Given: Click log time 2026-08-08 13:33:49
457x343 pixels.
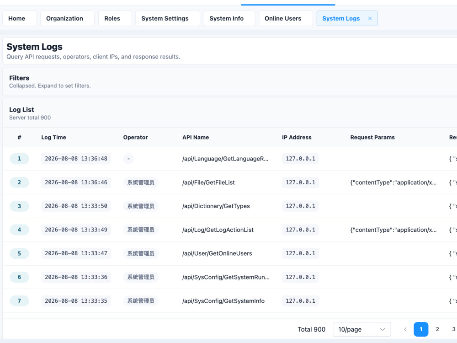Looking at the screenshot, I should click(x=76, y=230).
